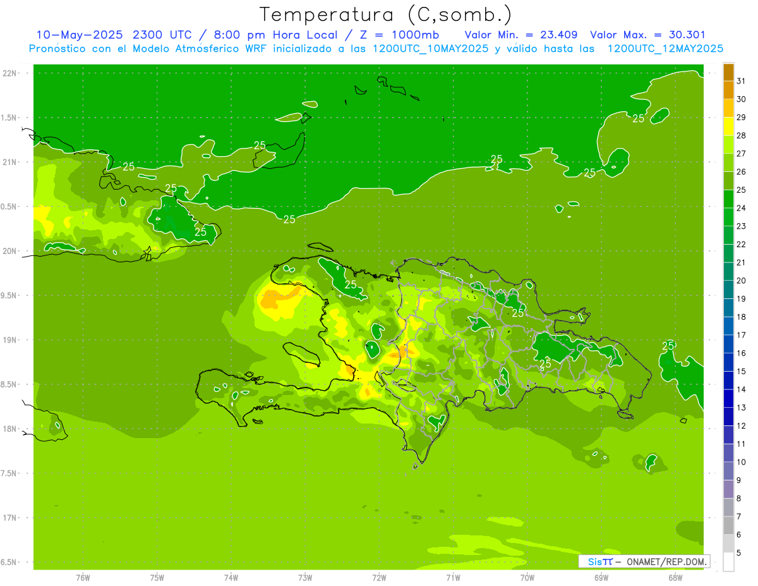Viewport: 758px width, 586px height.
Task: Click the 71W longitude axis label
Action: pos(453,578)
